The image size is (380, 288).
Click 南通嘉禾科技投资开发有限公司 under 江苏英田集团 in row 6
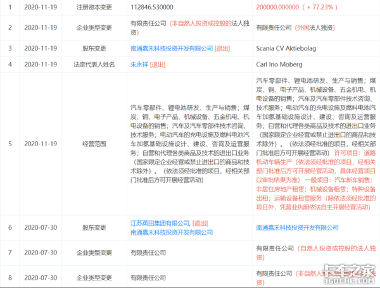tap(172, 232)
